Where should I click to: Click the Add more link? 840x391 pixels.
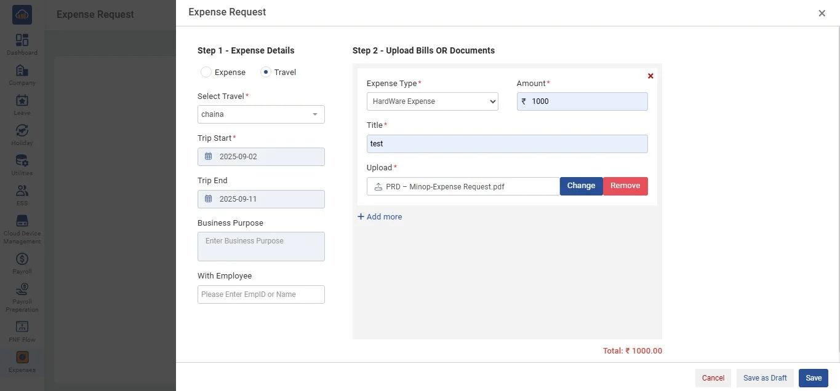click(x=380, y=217)
